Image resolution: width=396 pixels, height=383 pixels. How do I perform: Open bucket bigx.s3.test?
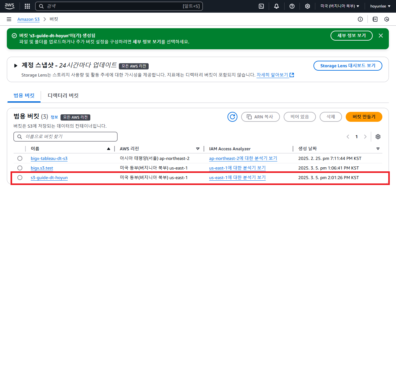(42, 168)
